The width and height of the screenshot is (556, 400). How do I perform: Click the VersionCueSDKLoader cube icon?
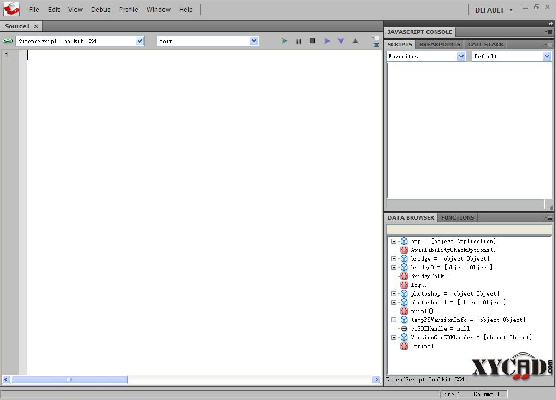pos(404,337)
